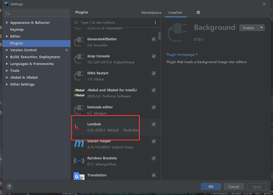This screenshot has height=195, width=273.
Task: Close the Settings dialog window
Action: pos(264,4)
